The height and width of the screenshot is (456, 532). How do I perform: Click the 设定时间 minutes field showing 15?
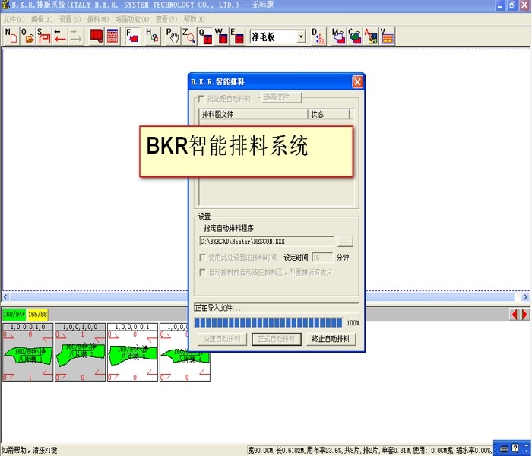322,257
